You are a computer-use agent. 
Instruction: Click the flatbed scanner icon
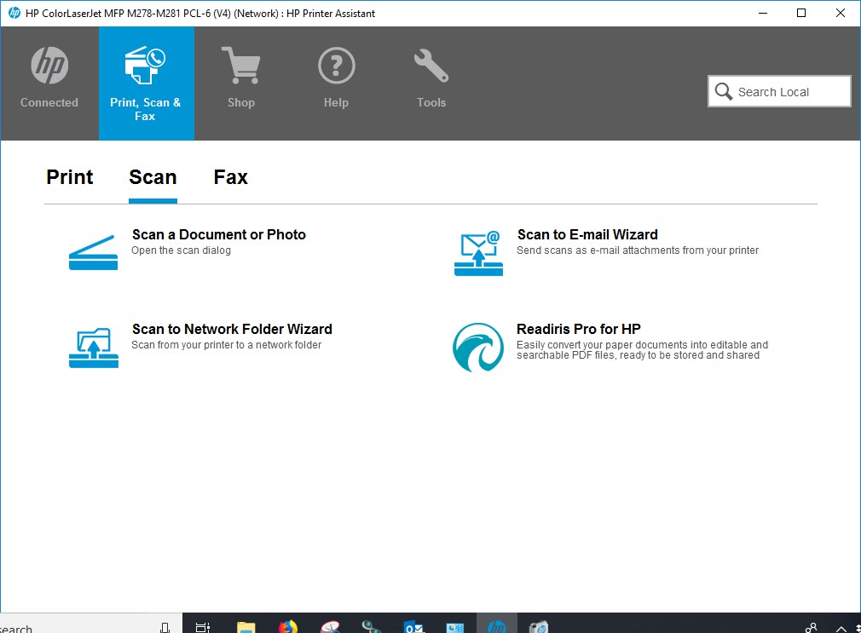pos(93,252)
